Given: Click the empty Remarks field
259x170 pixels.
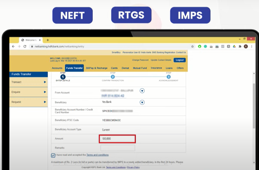Looking at the screenshot, I should [118, 148].
